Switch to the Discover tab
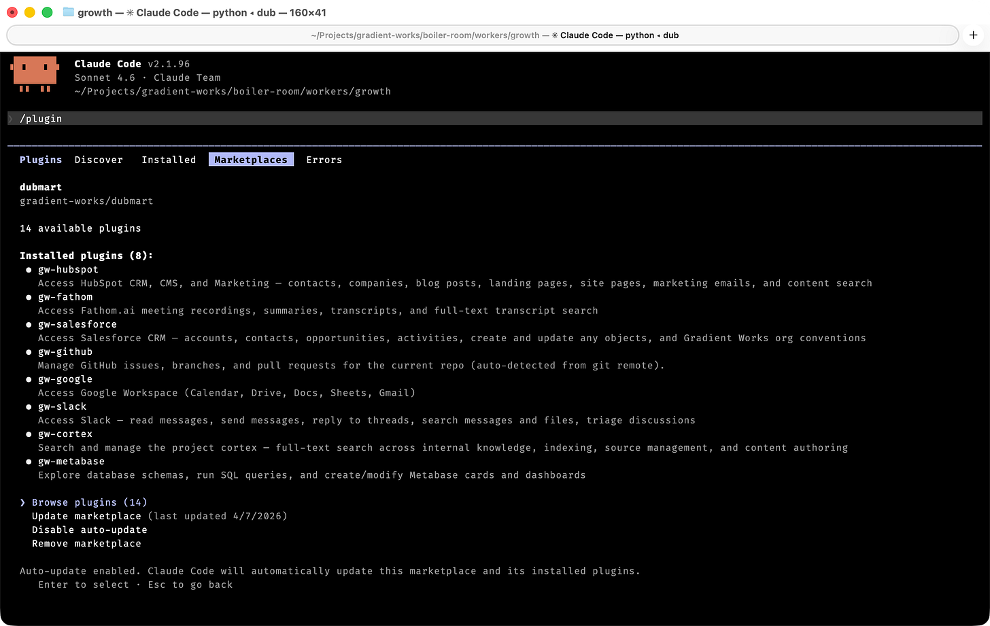 (x=99, y=160)
